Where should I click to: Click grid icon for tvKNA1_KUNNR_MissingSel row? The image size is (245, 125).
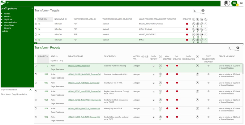point(160,66)
